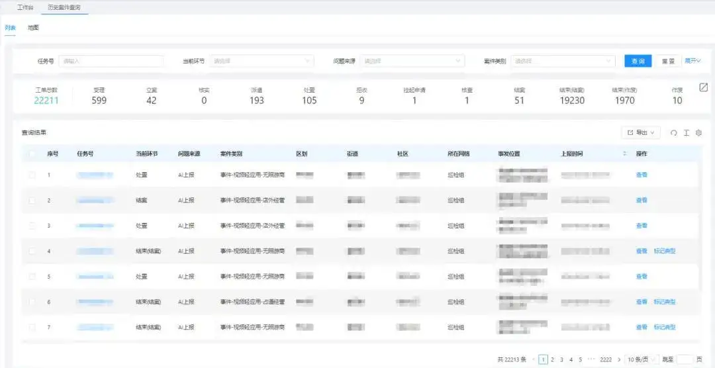Click 标记典型 link in row 4
This screenshot has width=715, height=368.
(664, 252)
